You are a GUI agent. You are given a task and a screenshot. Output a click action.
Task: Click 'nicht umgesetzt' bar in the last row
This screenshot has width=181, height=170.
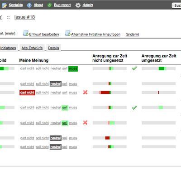point(110,147)
